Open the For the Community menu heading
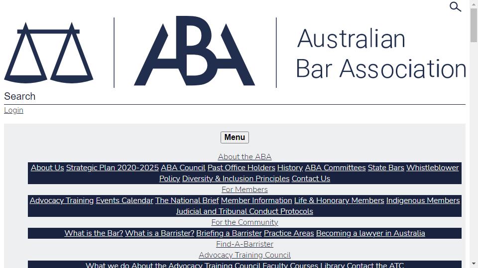 click(x=244, y=222)
